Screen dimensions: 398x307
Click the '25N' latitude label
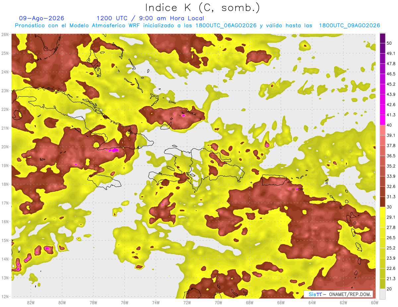click(x=5, y=53)
